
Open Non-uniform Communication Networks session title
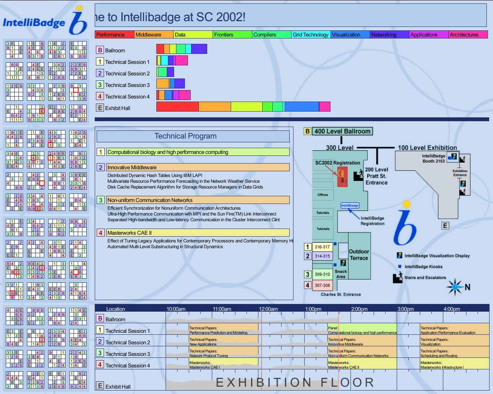[198, 200]
